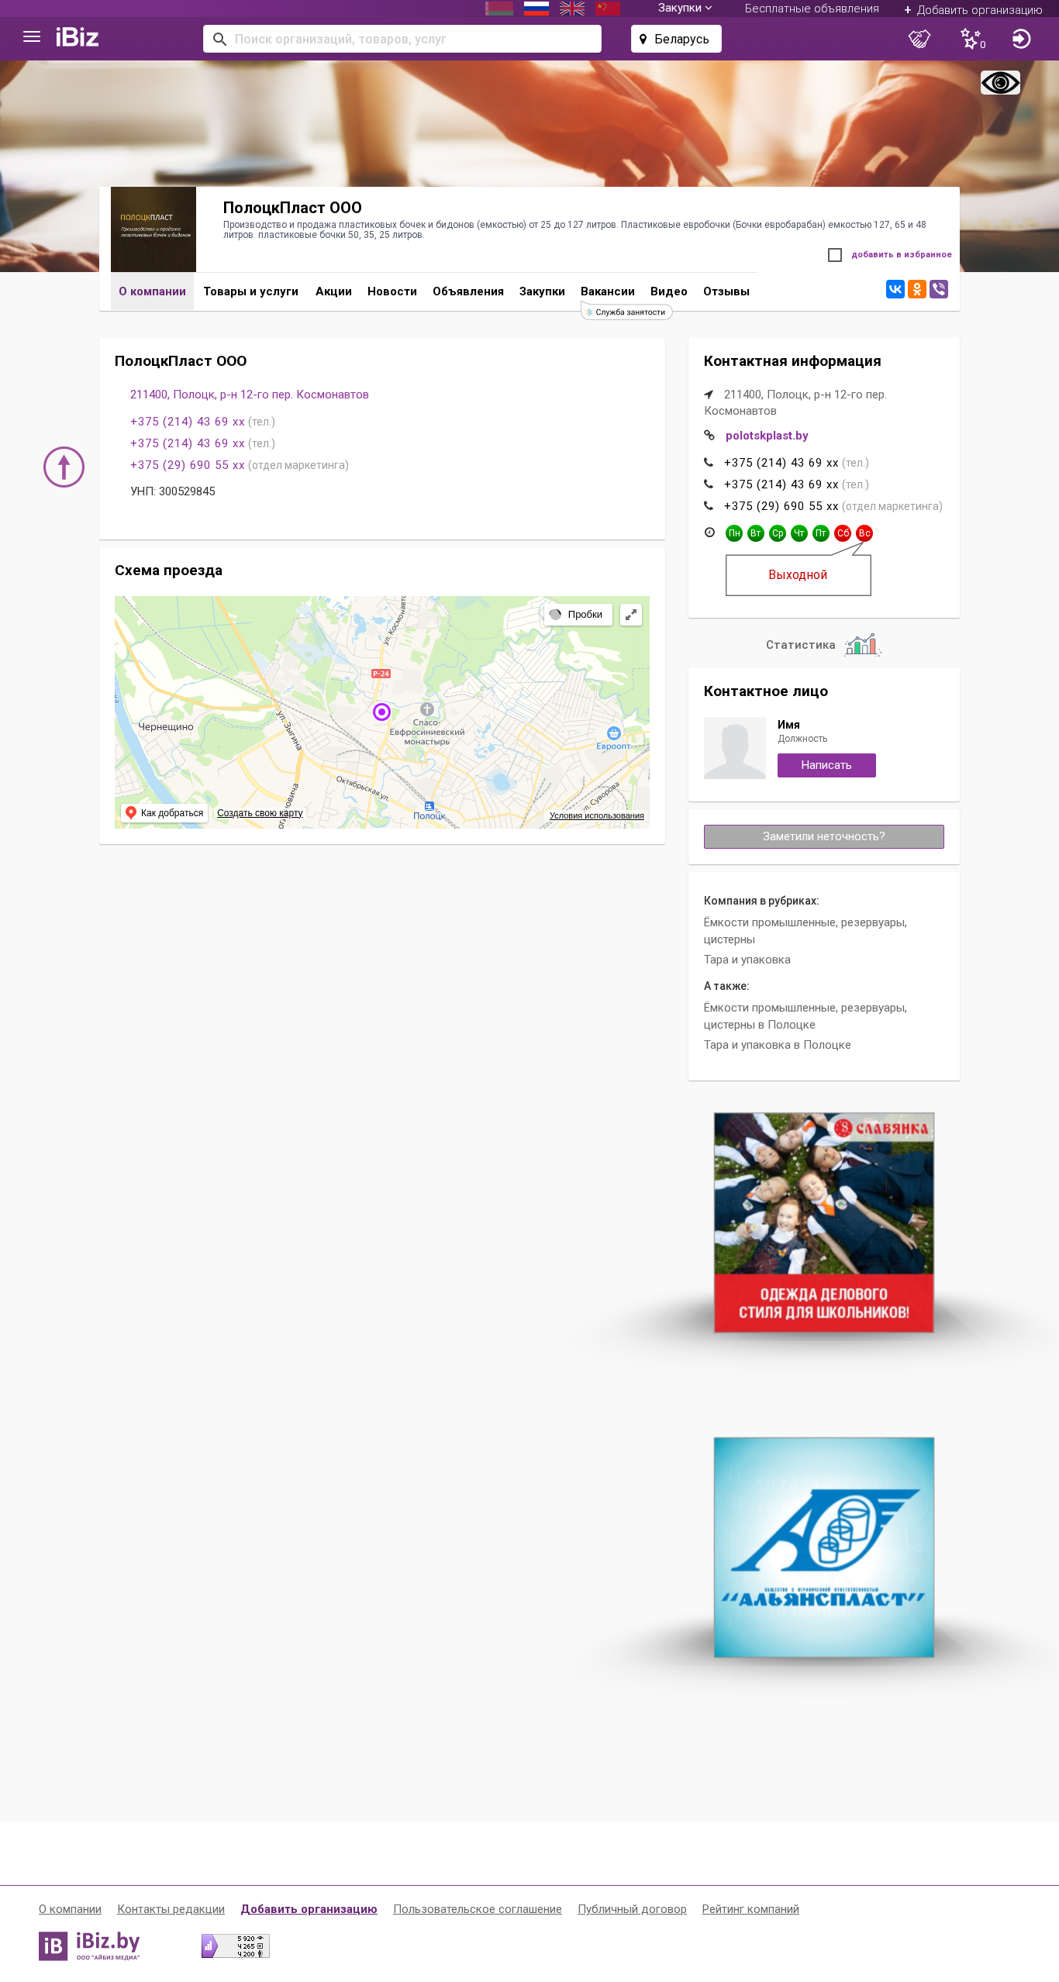Click the Написать button
Screen dimensions: 1059x1982
(x=826, y=765)
